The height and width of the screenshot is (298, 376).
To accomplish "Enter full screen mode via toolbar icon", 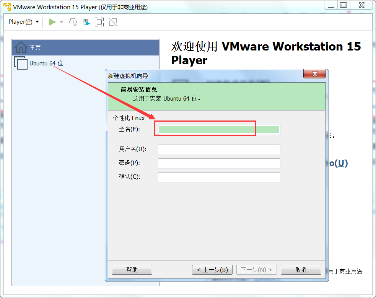I will coord(99,22).
